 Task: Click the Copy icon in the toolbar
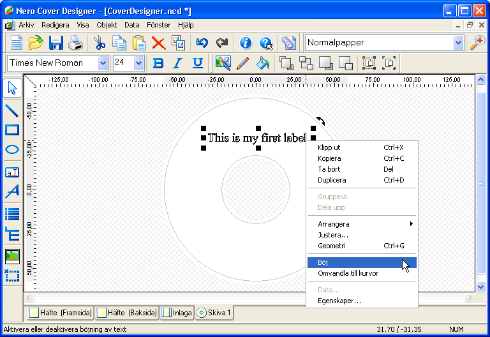pyautogui.click(x=119, y=43)
